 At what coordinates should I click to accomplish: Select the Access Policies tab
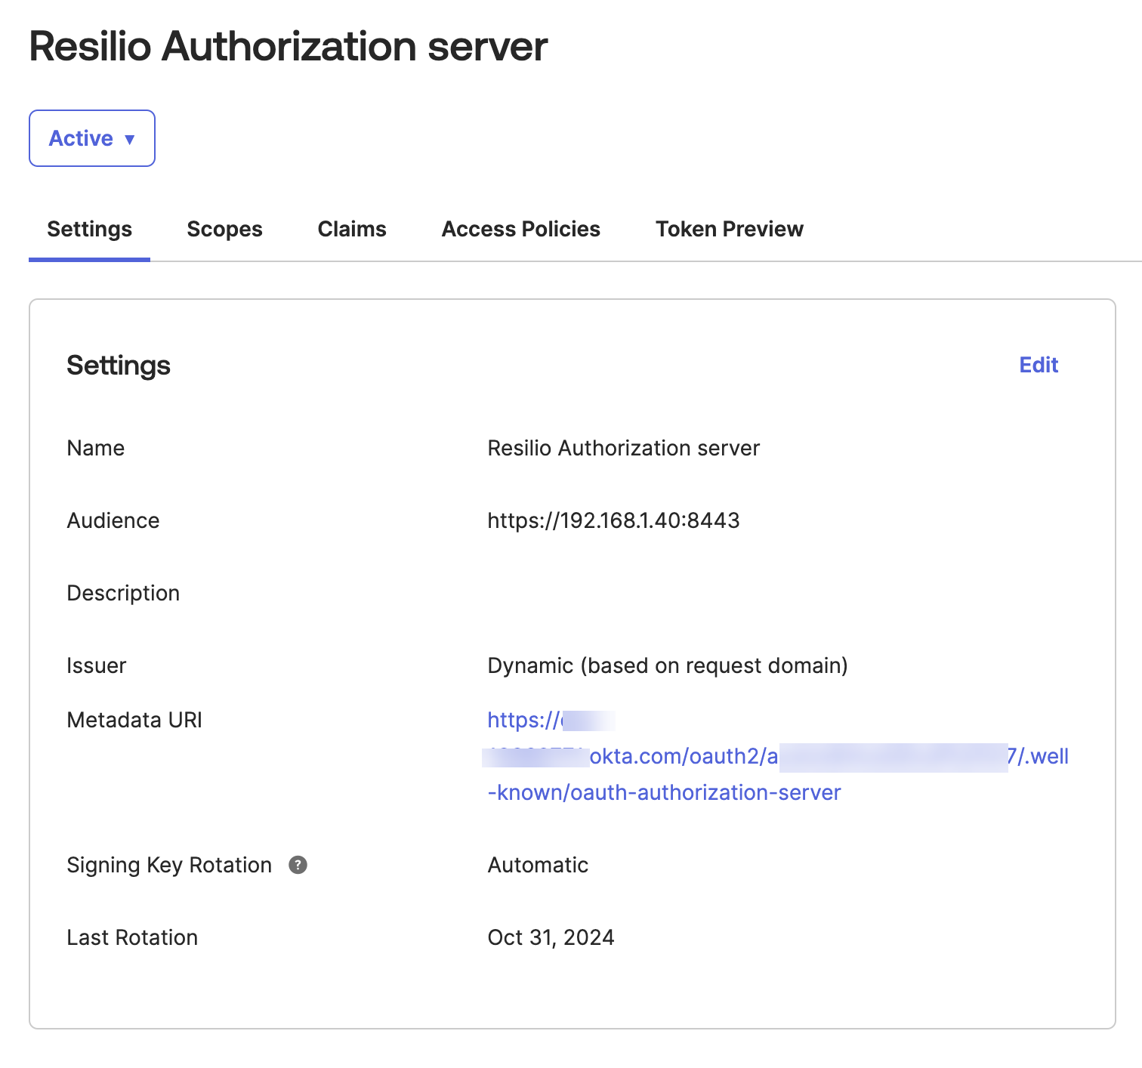click(520, 229)
